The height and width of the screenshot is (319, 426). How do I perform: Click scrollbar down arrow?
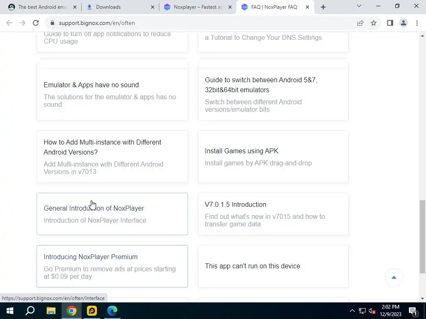[x=422, y=299]
